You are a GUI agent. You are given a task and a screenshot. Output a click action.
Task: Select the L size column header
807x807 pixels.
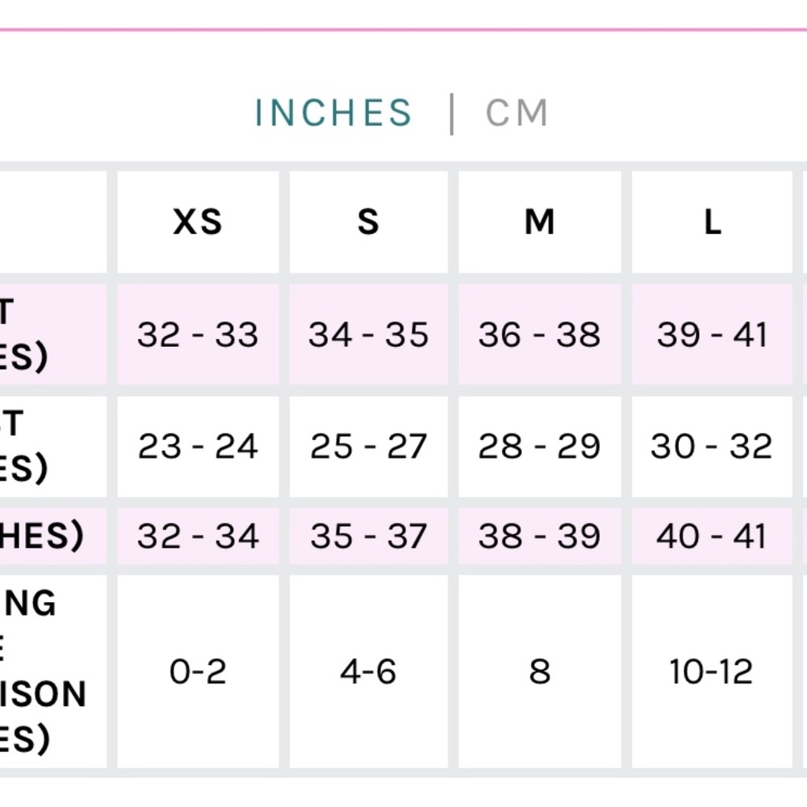[712, 222]
